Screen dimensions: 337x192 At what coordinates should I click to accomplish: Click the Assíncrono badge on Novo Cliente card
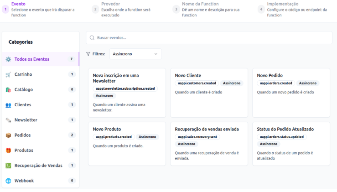[x=232, y=83]
